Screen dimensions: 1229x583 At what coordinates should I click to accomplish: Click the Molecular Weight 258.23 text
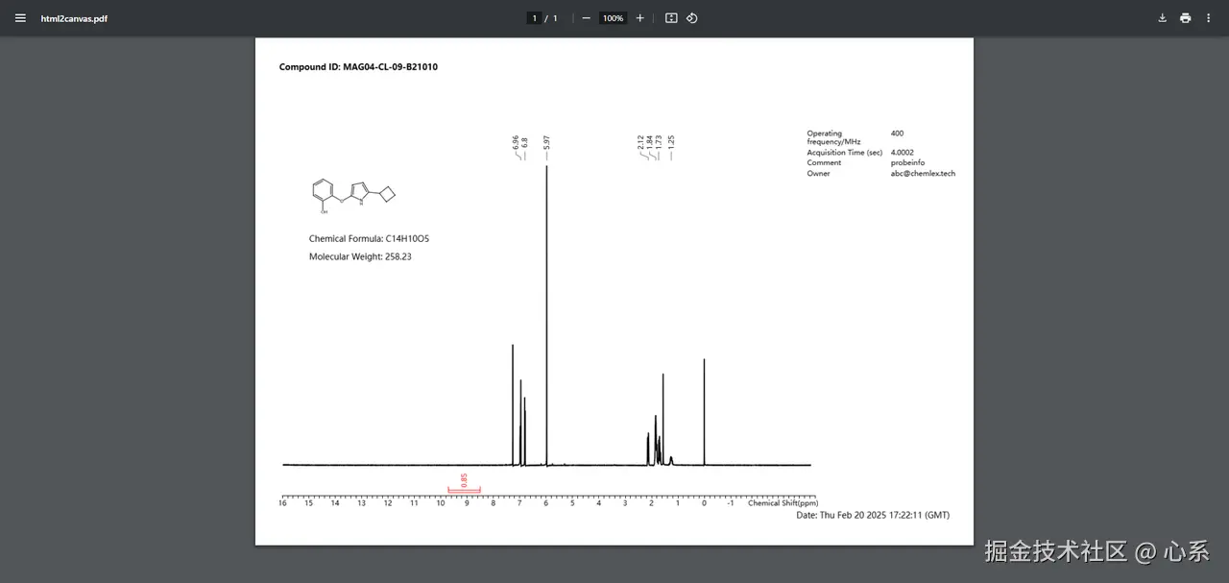coord(360,256)
